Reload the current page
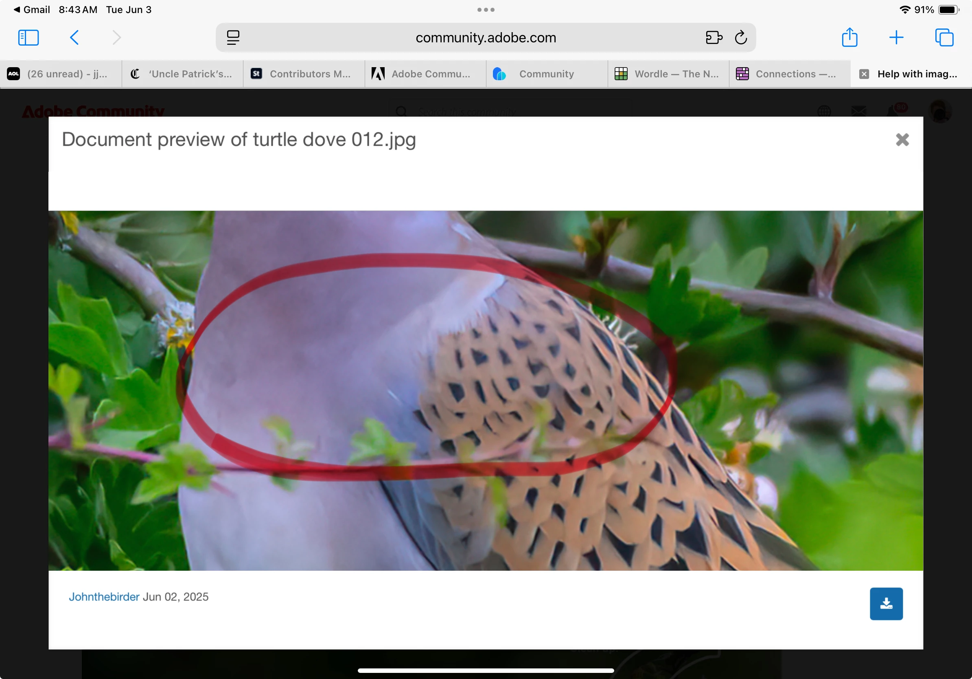 pos(741,38)
